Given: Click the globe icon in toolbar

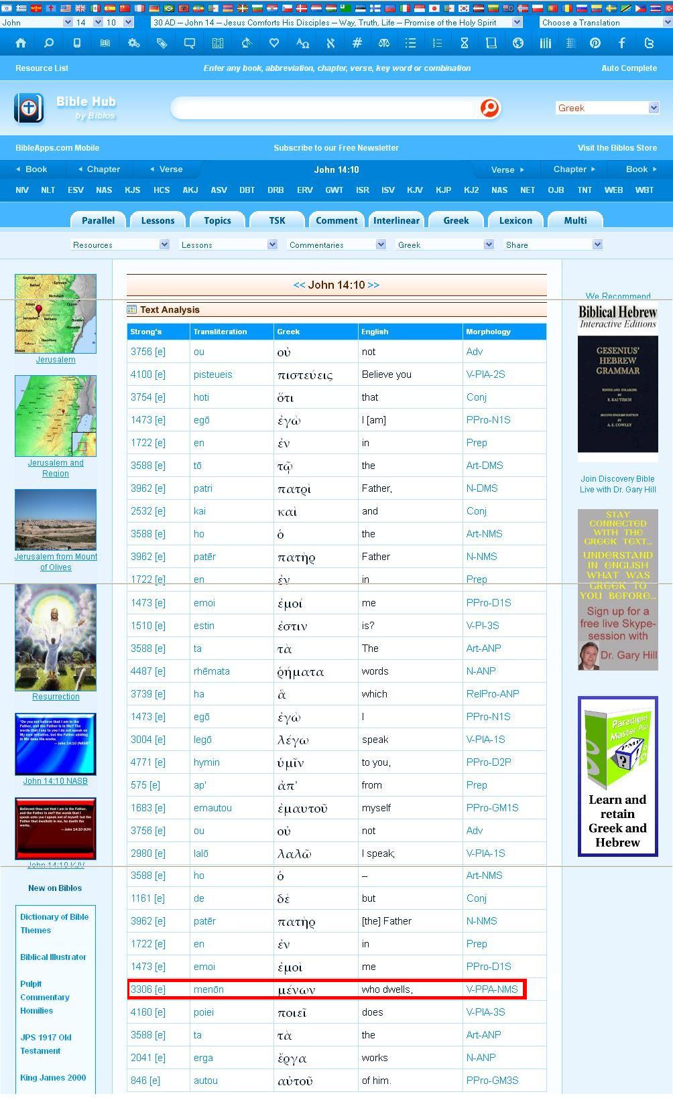Looking at the screenshot, I should [517, 43].
